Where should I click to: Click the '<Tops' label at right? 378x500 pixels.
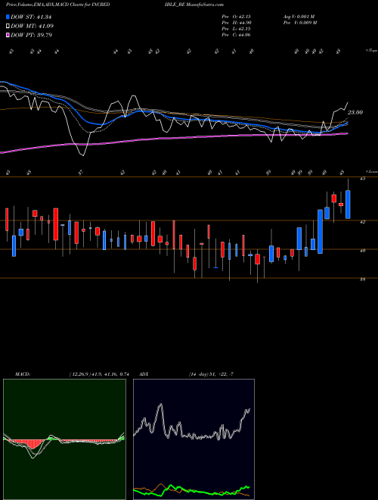pos(371,51)
